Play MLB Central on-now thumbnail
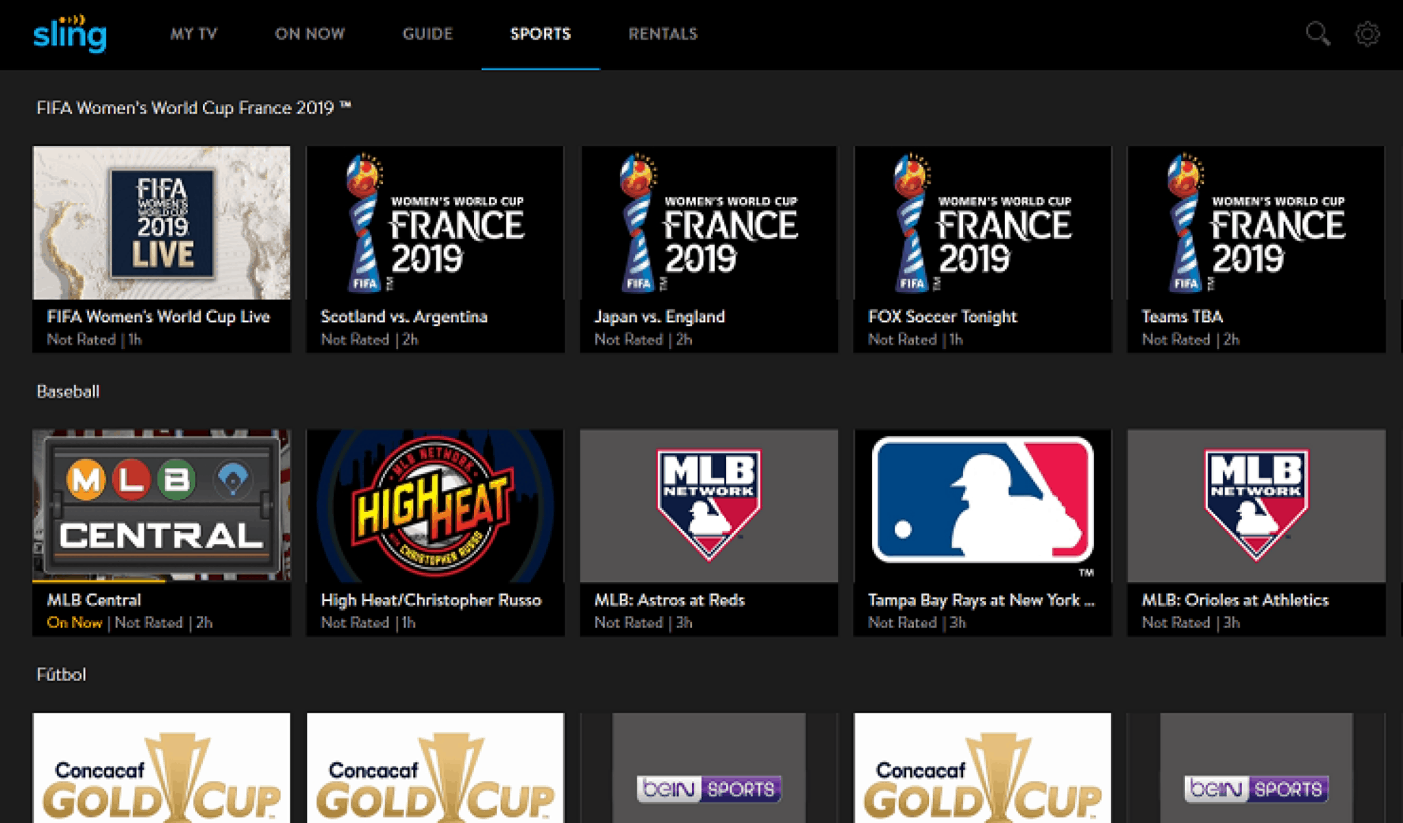Image resolution: width=1403 pixels, height=823 pixels. (x=162, y=506)
